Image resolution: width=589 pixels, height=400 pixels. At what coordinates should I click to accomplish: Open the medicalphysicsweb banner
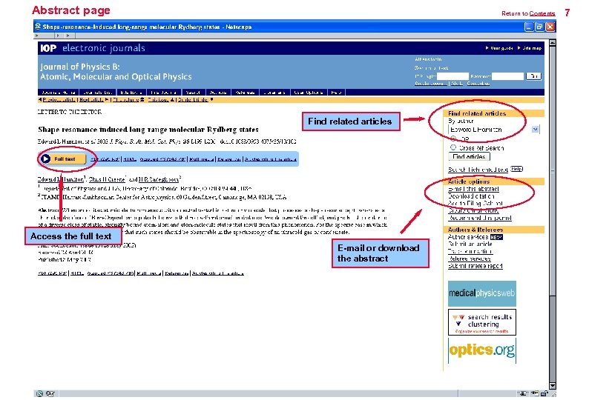pos(482,293)
